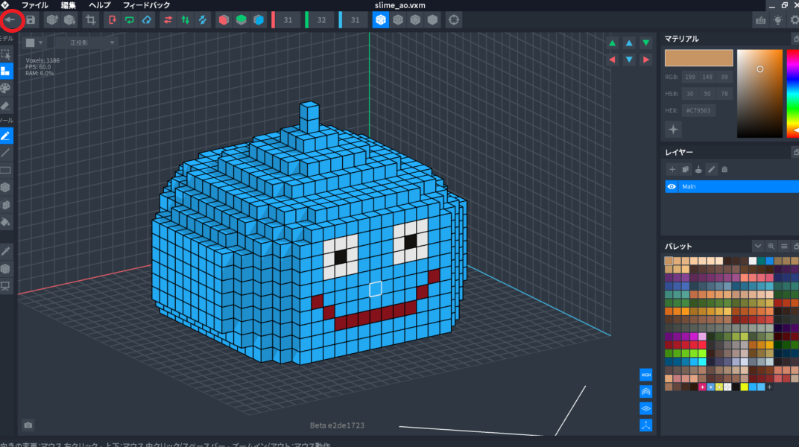Click the camera screenshot icon in viewport

coord(28,425)
